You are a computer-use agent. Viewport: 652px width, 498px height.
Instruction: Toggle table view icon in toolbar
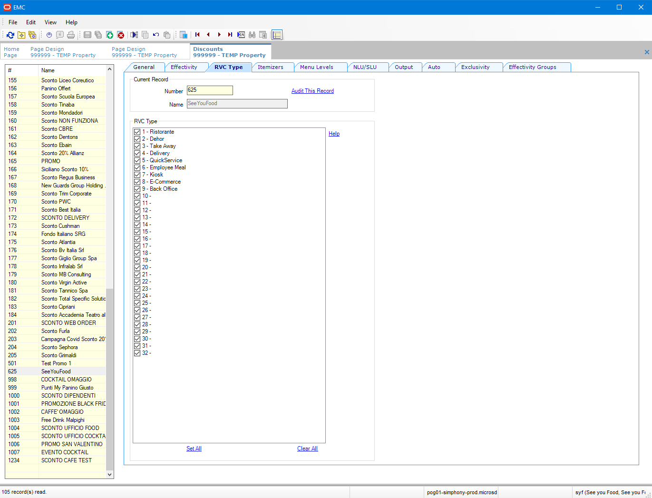[x=277, y=35]
